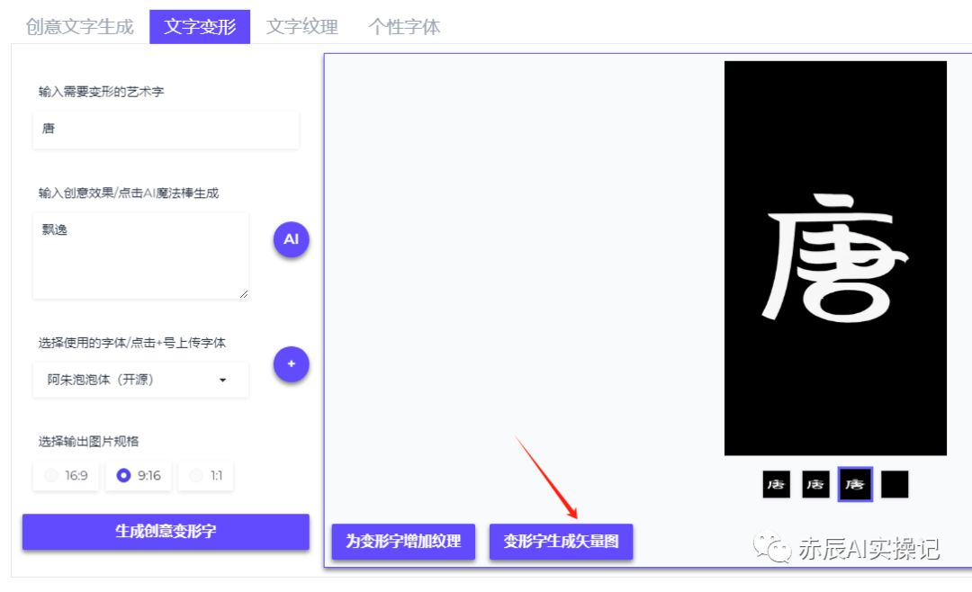Click the label 输入需要变形的艺术字
The image size is (972, 592).
[101, 92]
